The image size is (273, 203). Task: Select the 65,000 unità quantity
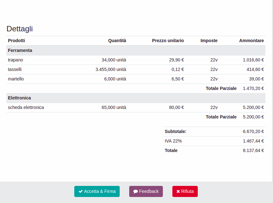(114, 107)
